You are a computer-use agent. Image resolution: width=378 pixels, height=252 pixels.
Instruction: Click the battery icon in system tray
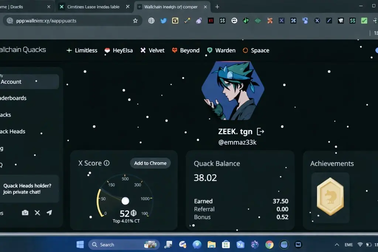[x=369, y=245]
